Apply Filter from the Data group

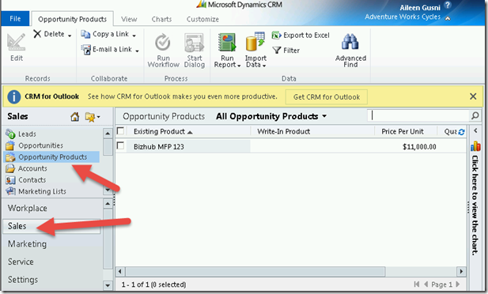point(286,50)
